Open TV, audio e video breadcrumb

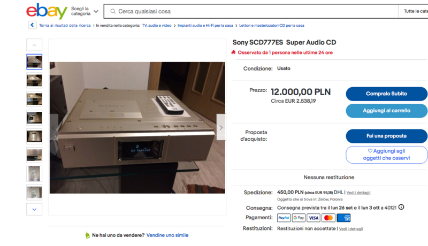tap(157, 25)
